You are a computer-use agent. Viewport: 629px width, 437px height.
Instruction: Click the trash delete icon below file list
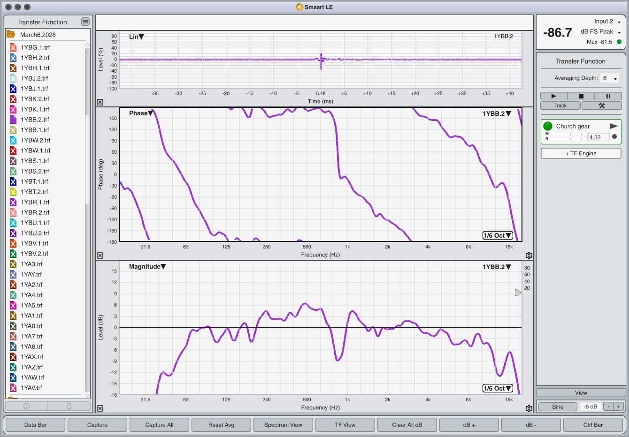[69, 406]
